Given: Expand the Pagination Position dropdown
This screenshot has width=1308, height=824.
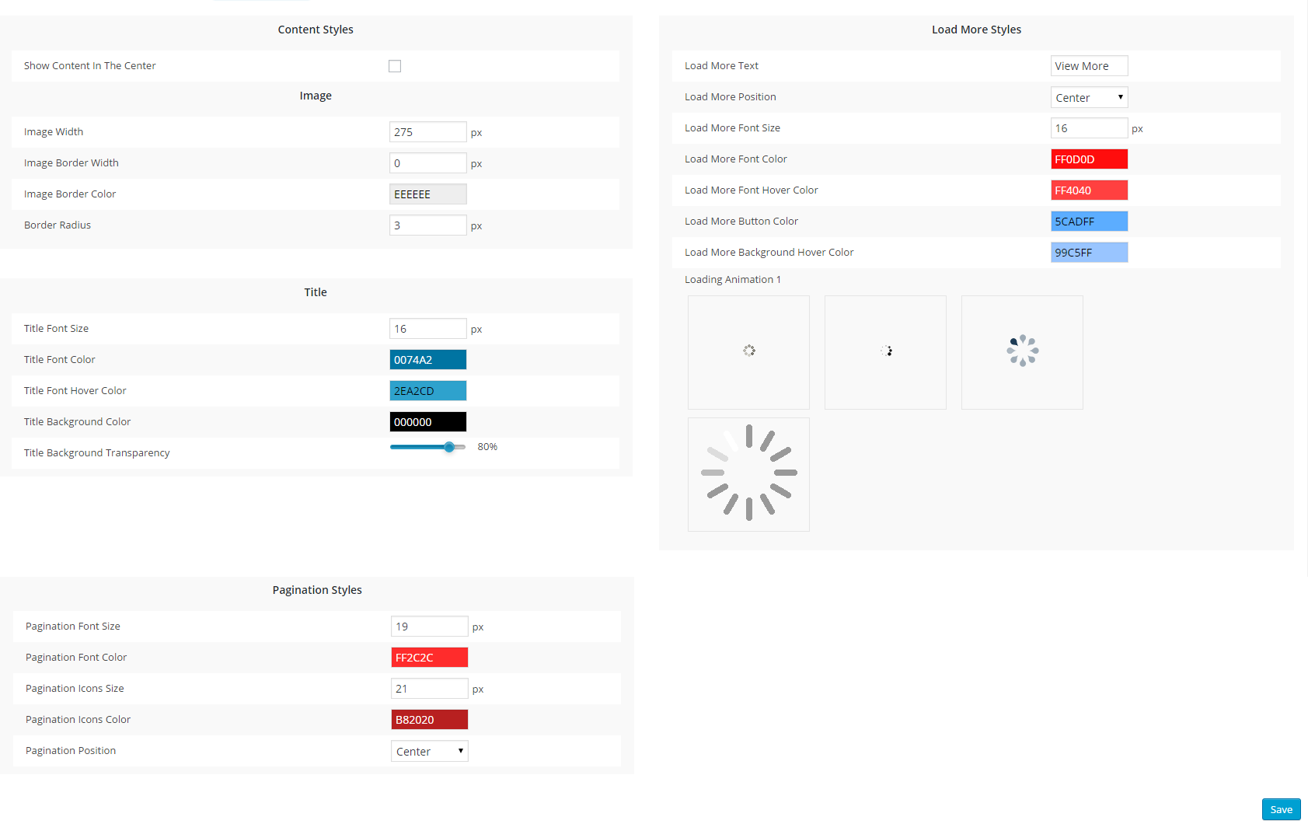Looking at the screenshot, I should tap(429, 751).
